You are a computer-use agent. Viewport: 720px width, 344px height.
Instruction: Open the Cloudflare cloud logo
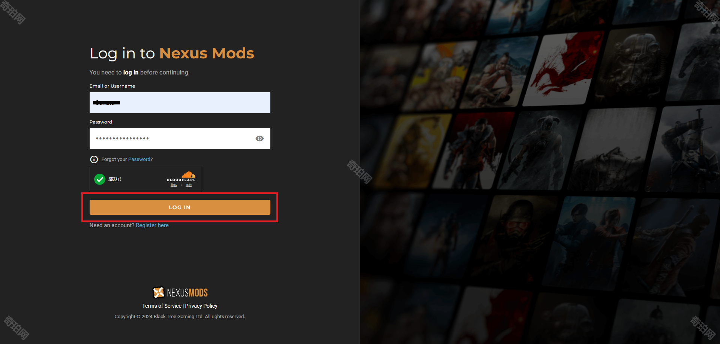(x=188, y=175)
